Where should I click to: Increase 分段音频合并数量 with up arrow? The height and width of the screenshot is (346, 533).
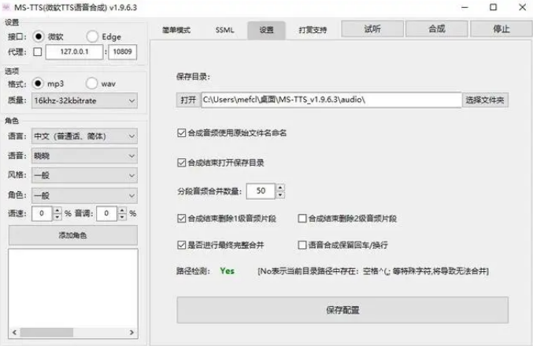[x=280, y=187]
